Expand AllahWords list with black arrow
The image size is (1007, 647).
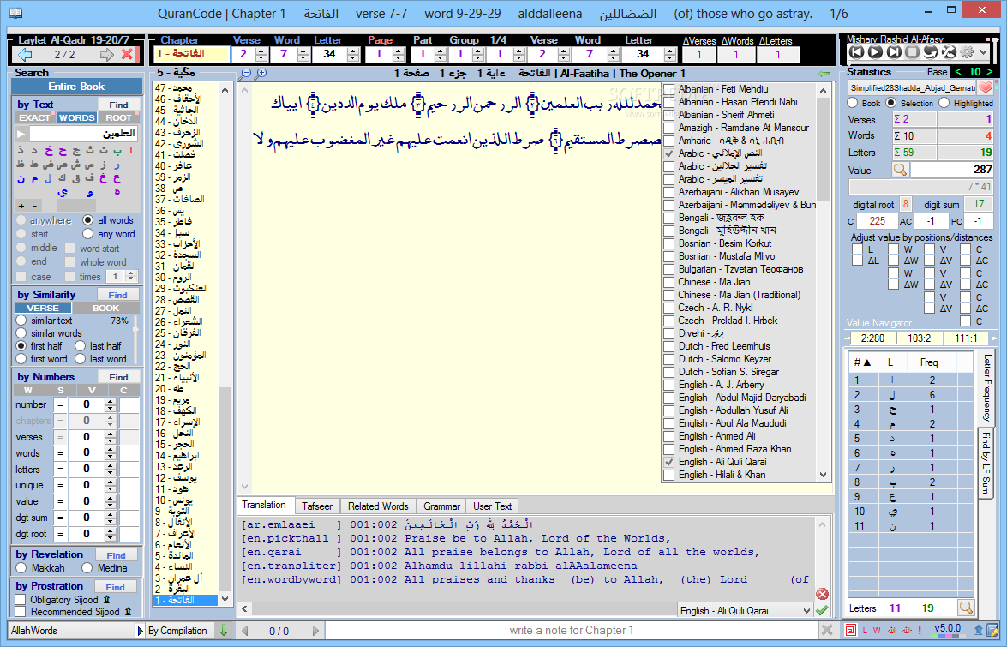coord(140,631)
